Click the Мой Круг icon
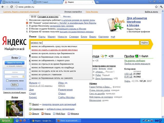 pos(54,113)
